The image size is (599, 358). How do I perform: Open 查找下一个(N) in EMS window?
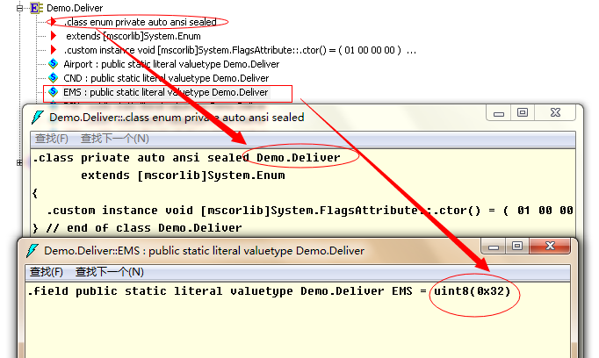coord(110,272)
